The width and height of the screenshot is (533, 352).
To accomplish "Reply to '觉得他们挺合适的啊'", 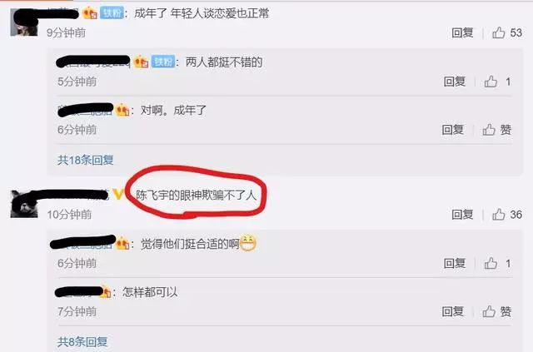I will [454, 263].
